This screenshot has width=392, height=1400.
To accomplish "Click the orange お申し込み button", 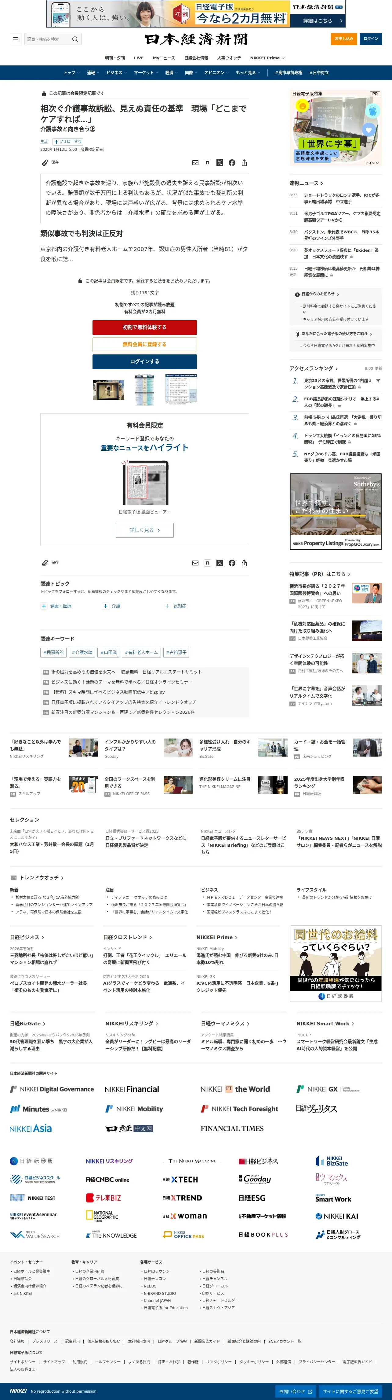I will click(x=344, y=39).
